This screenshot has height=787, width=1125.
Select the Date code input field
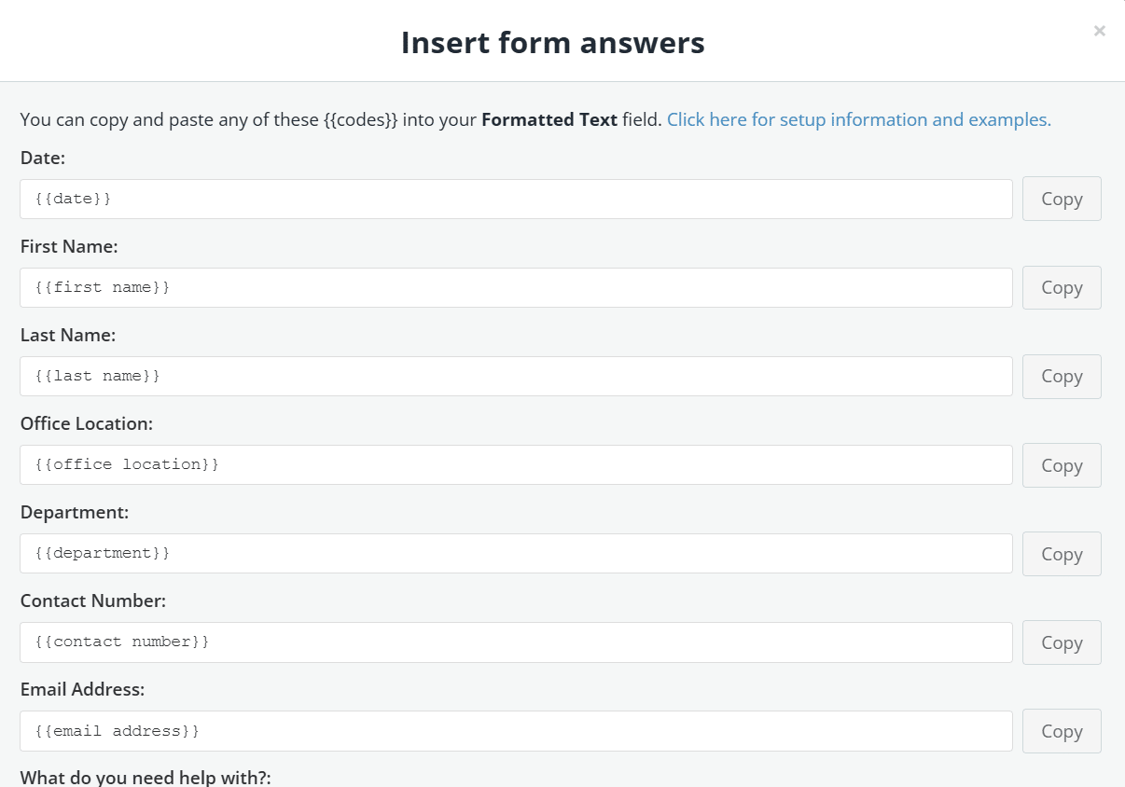[516, 198]
